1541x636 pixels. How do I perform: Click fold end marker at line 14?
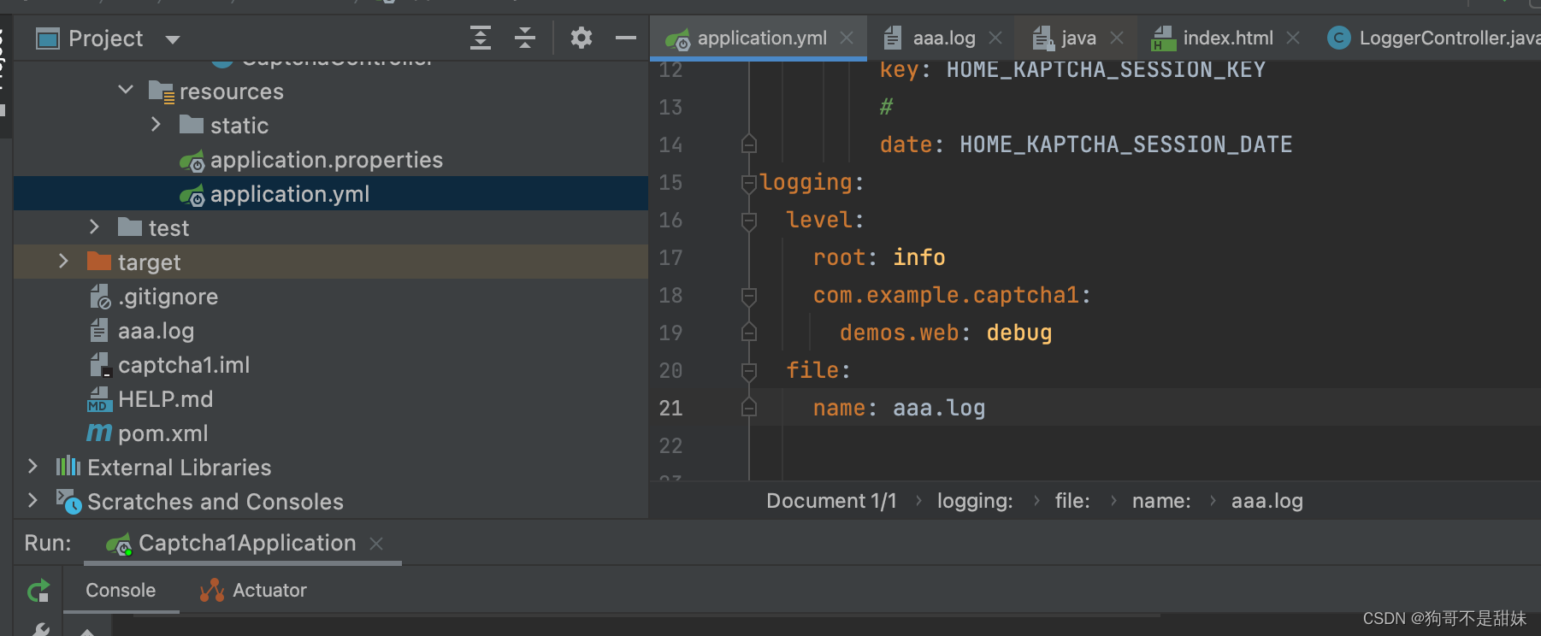749,144
